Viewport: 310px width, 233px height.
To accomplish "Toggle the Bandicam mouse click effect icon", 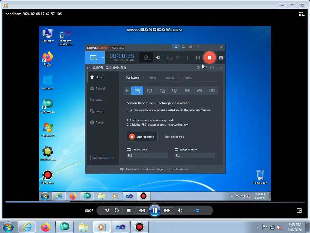I will tap(178, 58).
